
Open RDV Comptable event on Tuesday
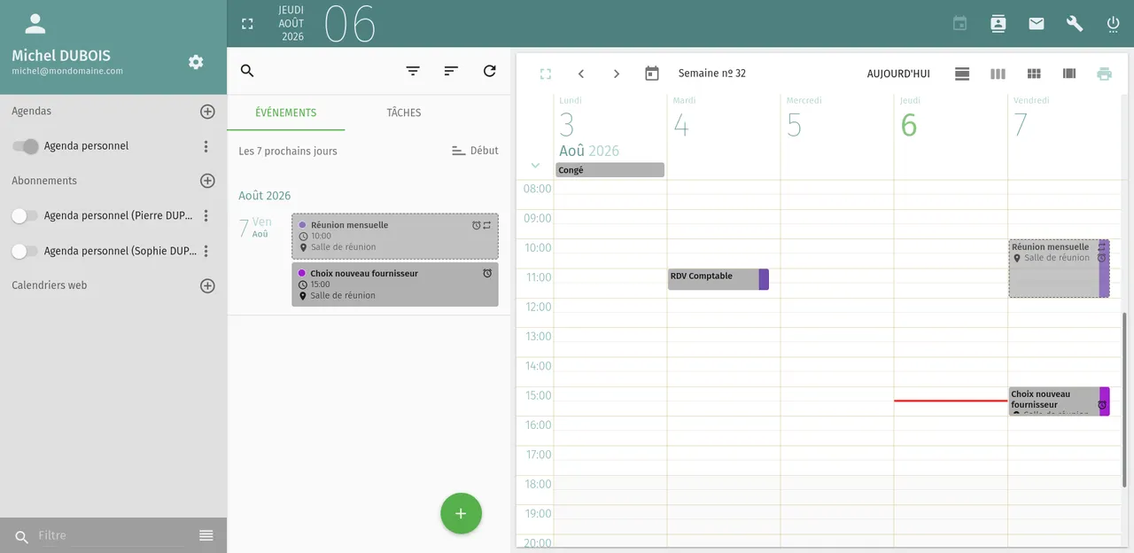click(x=718, y=279)
